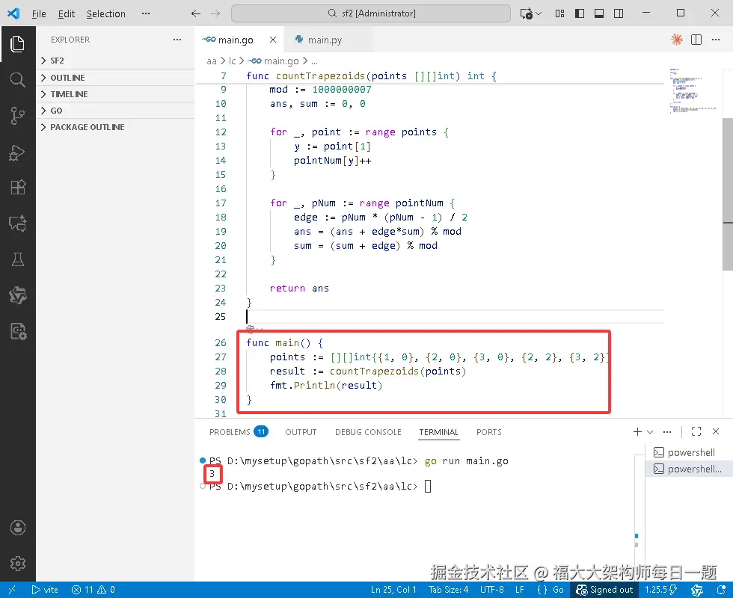Open terminal panel More Actions ellipsis
The image size is (733, 598).
coord(667,432)
